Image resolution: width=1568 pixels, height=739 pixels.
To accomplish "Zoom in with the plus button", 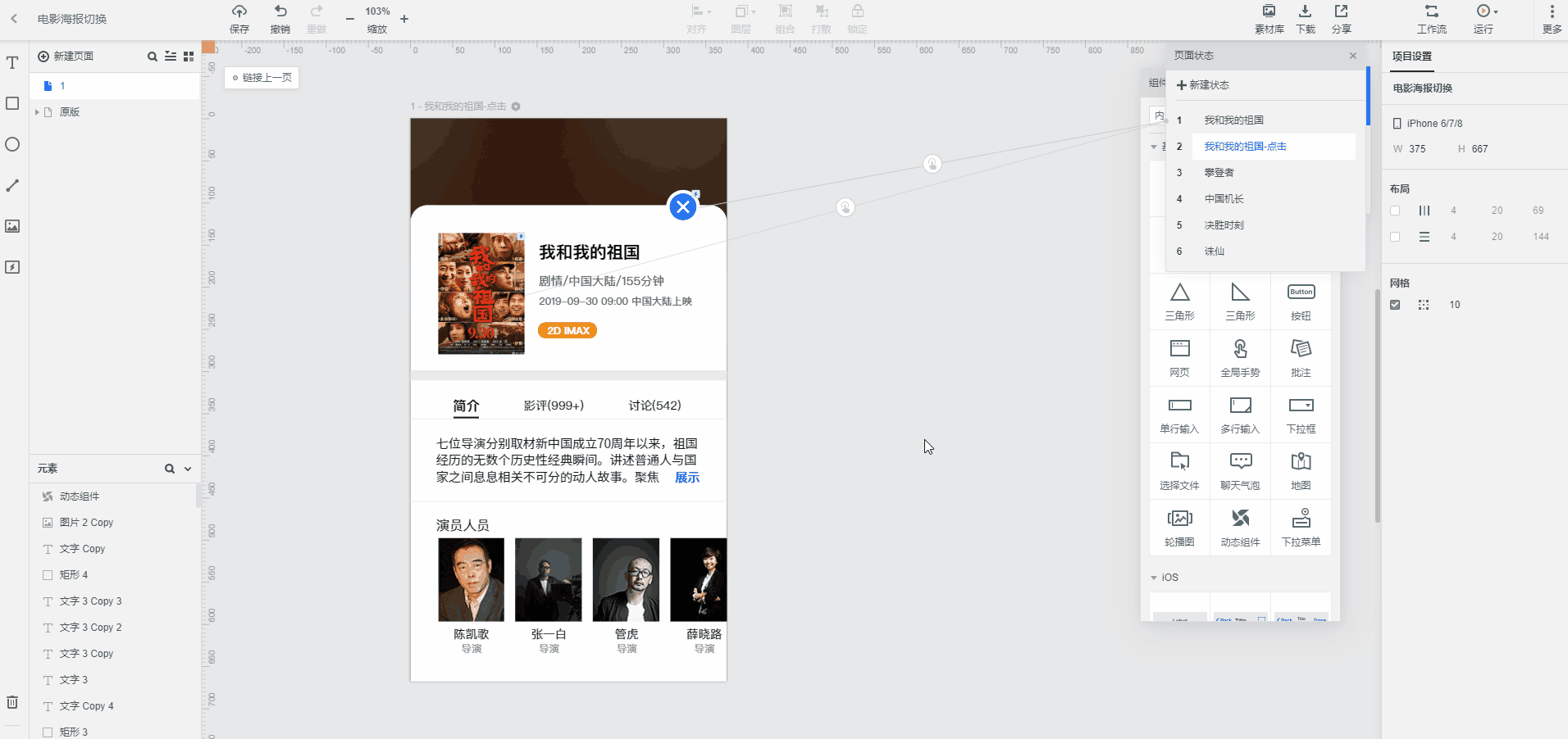I will click(x=404, y=19).
